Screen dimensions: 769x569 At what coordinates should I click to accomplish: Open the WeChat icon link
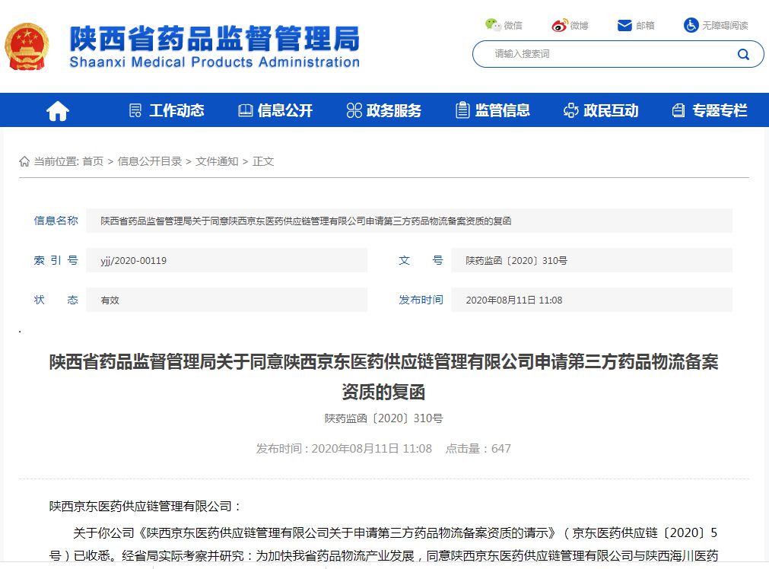pos(492,24)
